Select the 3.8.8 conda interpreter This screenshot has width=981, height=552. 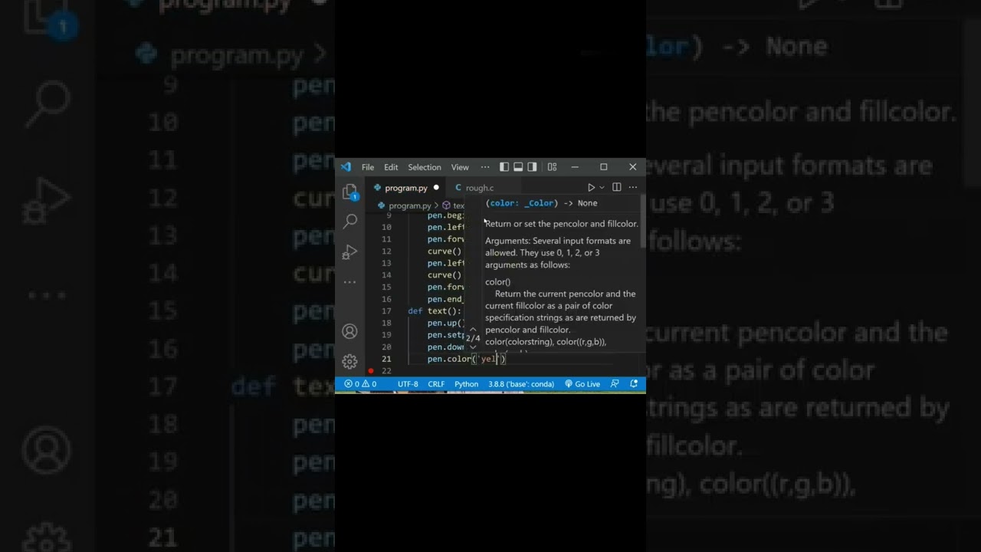(521, 384)
